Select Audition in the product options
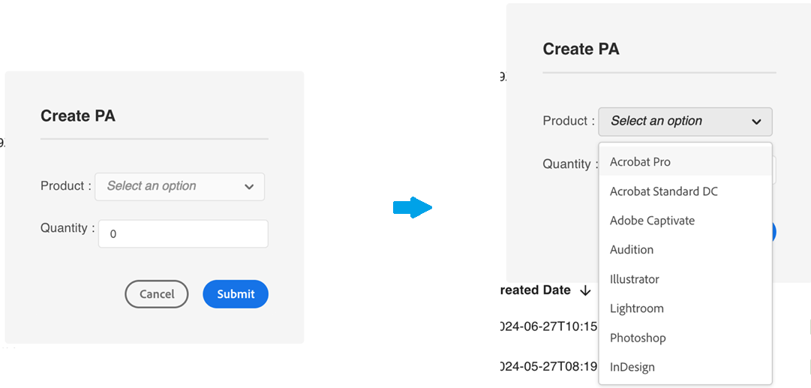 pyautogui.click(x=631, y=250)
